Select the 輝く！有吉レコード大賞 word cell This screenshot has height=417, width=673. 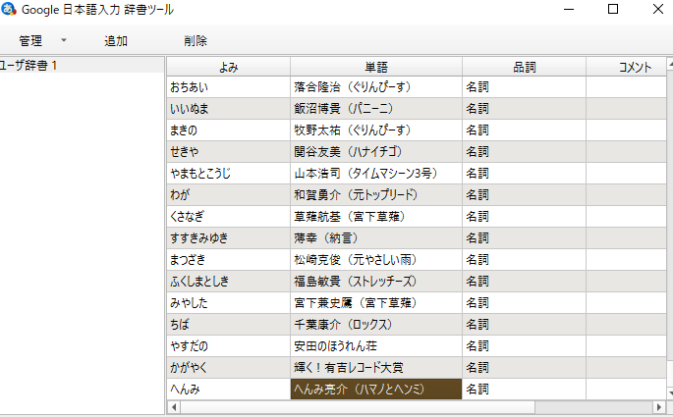point(376,368)
